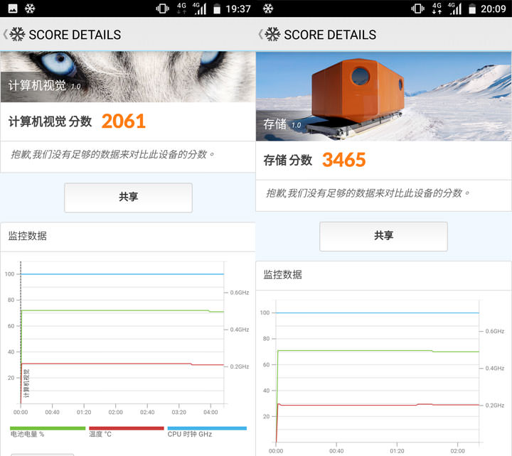Tap the 计算机视觉 score 2061
This screenshot has width=512, height=456.
124,121
